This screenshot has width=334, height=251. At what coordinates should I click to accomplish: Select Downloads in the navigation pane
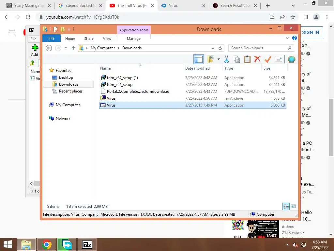click(x=68, y=84)
